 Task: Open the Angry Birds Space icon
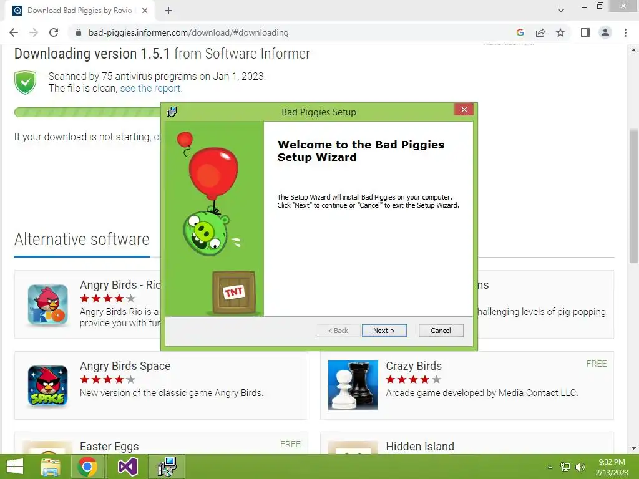click(47, 385)
